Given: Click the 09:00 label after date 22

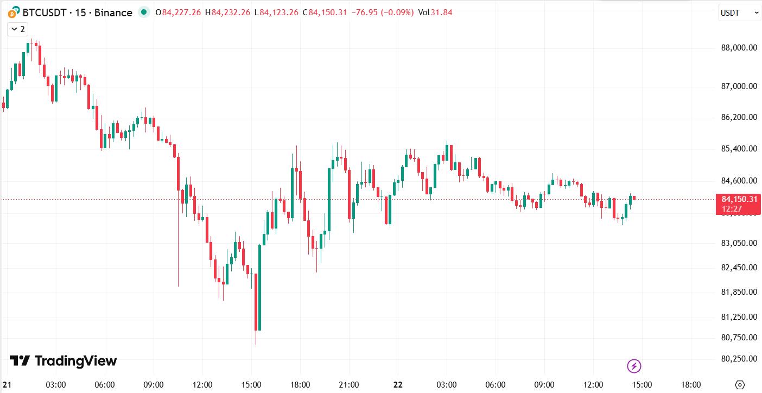Looking at the screenshot, I should click(x=544, y=385).
